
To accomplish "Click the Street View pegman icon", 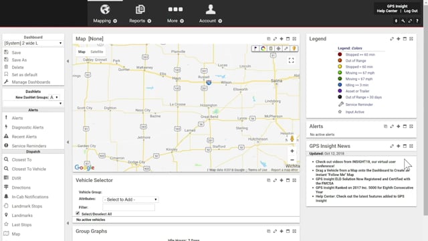I will point(292,139).
